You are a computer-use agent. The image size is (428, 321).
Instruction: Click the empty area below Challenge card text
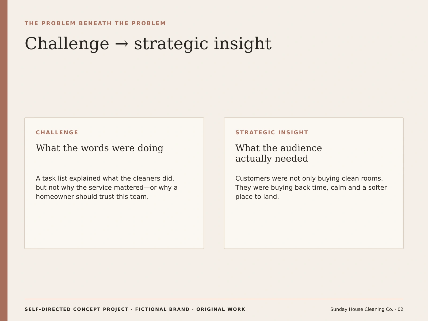coord(114,225)
